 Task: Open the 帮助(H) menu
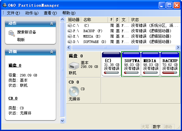[69, 13]
